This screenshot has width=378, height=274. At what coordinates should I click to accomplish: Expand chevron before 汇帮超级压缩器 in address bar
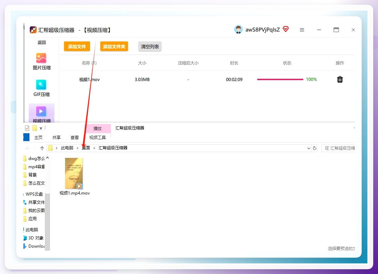point(94,148)
